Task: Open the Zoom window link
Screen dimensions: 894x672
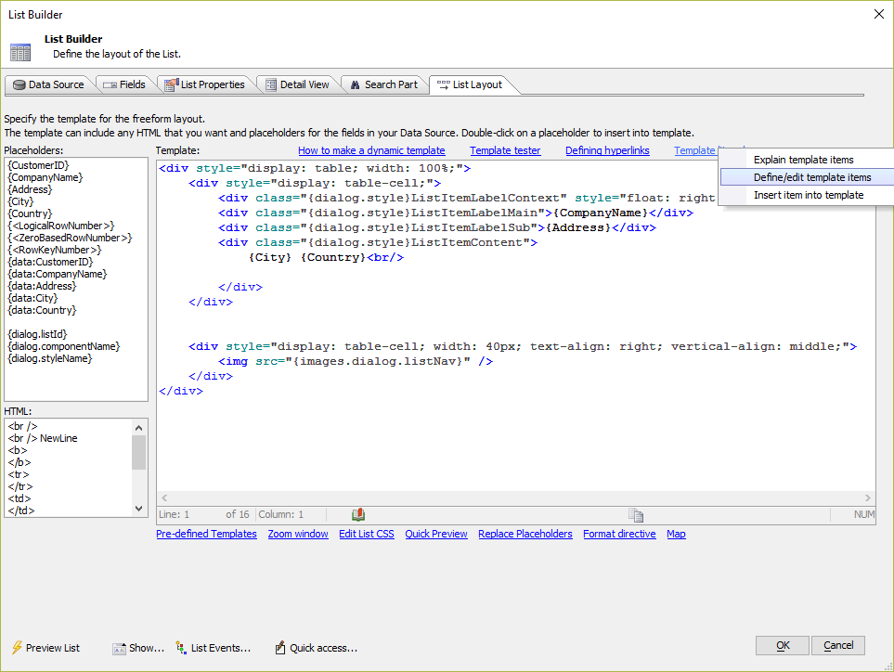Action: [298, 534]
